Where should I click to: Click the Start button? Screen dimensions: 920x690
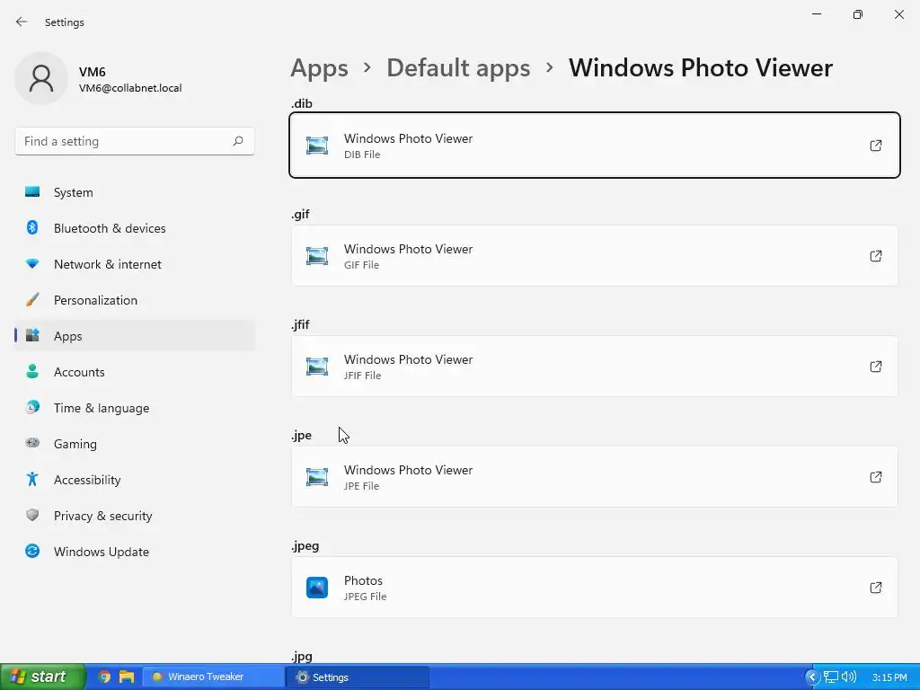pyautogui.click(x=42, y=677)
